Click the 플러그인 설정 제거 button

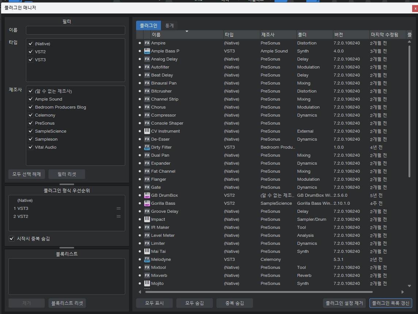pyautogui.click(x=344, y=303)
